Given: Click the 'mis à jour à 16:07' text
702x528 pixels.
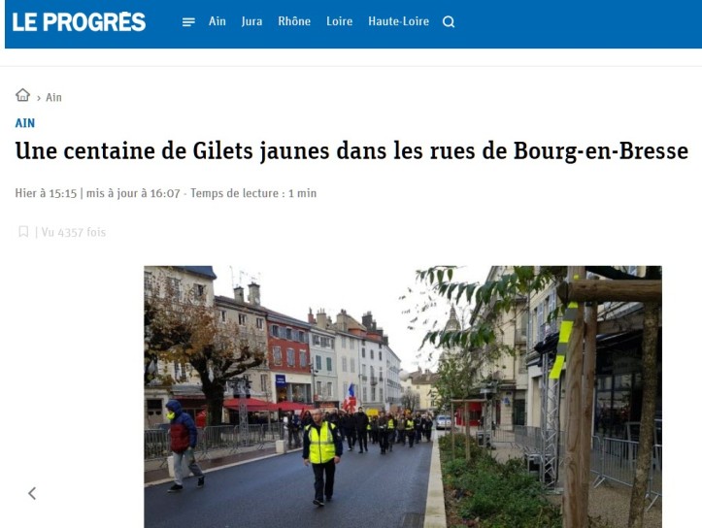Looking at the screenshot, I should [x=133, y=193].
